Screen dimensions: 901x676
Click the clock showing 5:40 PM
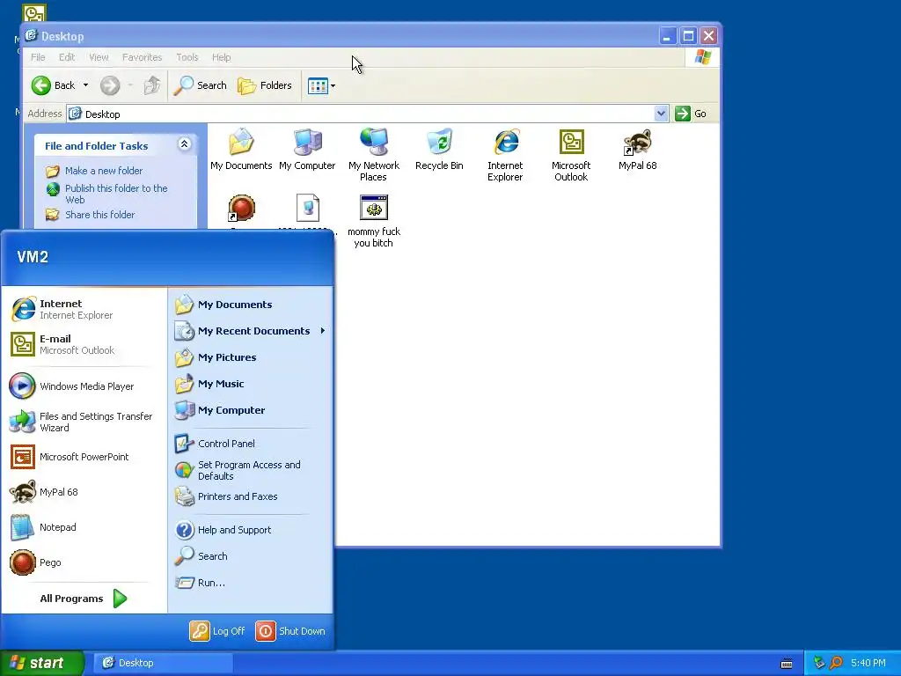(868, 663)
